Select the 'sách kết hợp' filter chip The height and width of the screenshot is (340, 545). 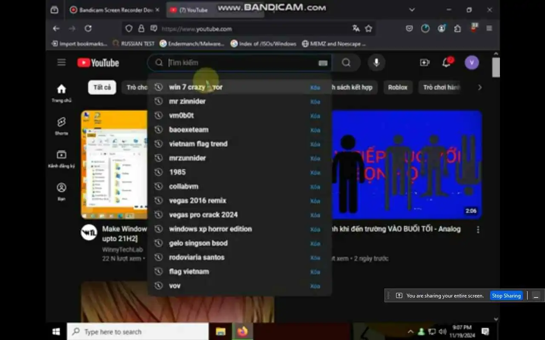[x=353, y=87]
